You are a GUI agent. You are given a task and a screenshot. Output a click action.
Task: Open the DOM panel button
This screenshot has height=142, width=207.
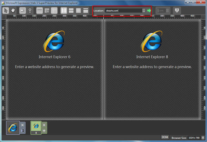(x=165, y=137)
